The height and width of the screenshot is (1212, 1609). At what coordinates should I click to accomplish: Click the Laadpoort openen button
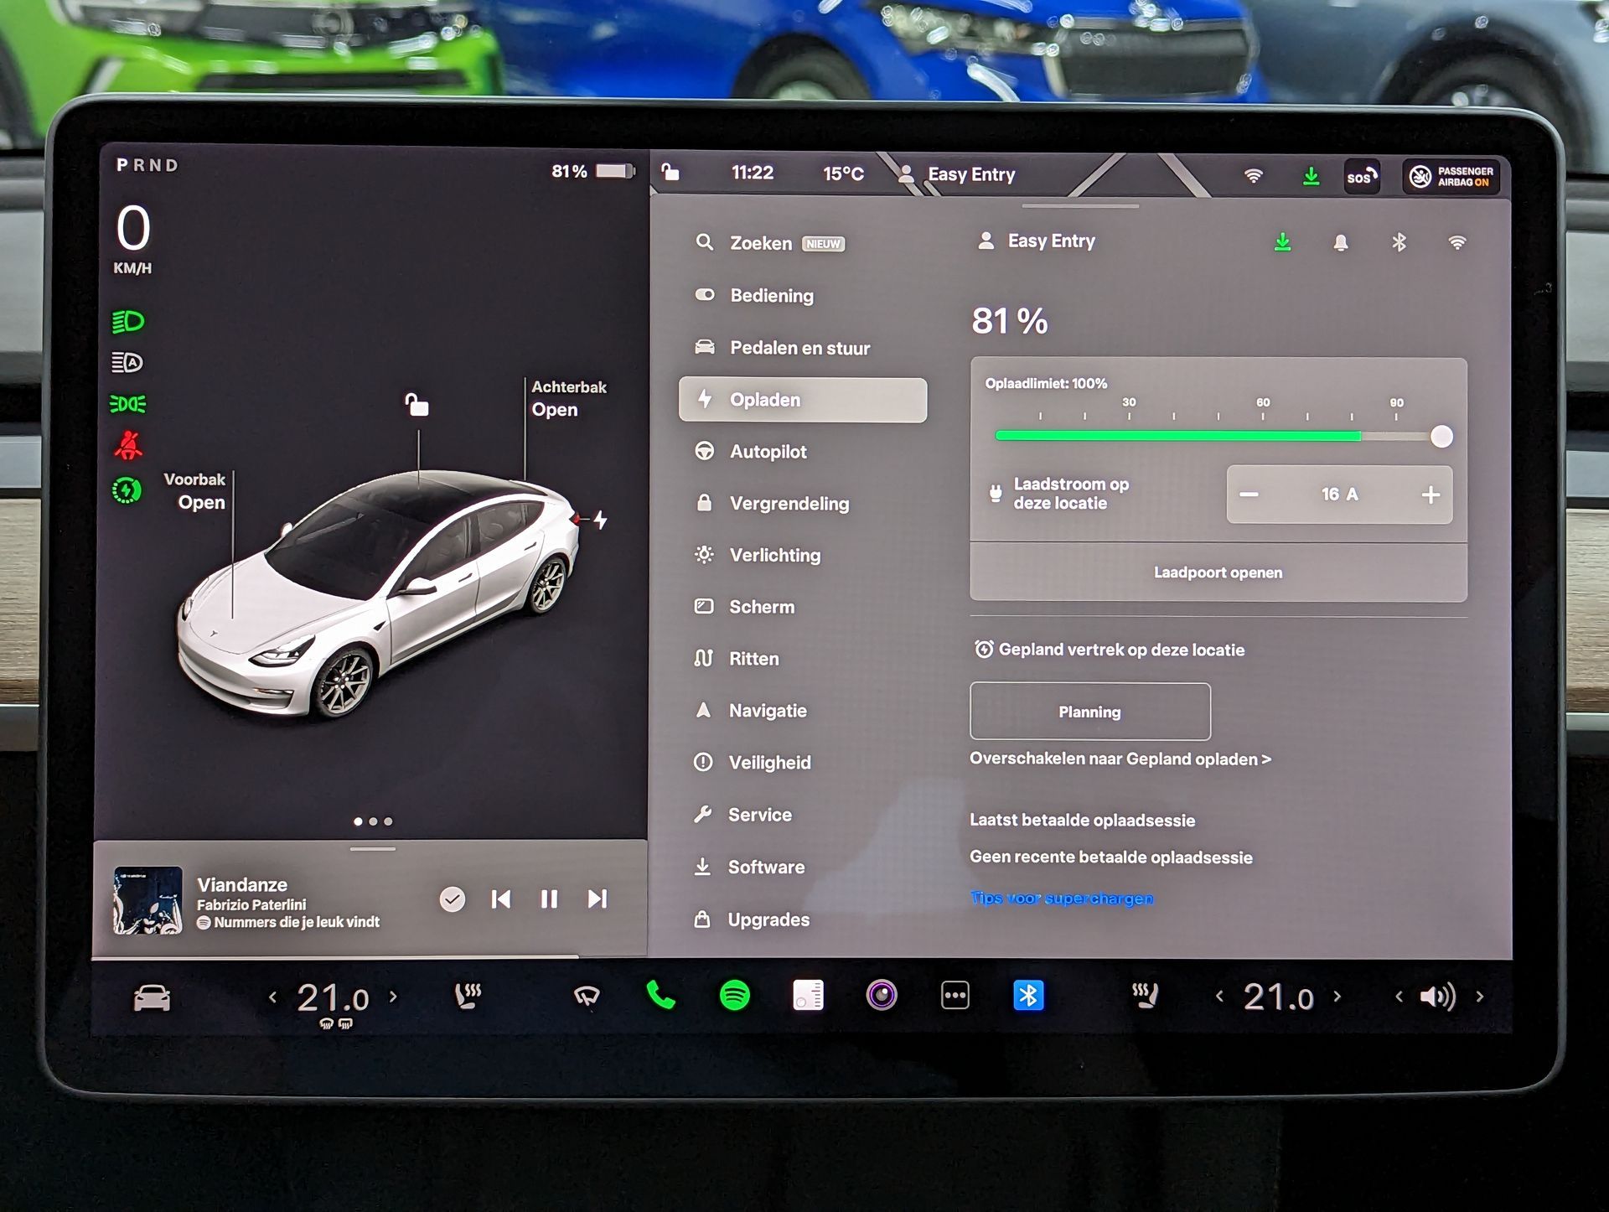(x=1218, y=572)
